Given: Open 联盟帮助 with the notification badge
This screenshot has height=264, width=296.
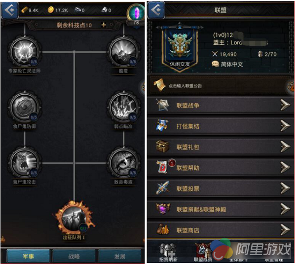Looking at the screenshot, I should [x=221, y=167].
